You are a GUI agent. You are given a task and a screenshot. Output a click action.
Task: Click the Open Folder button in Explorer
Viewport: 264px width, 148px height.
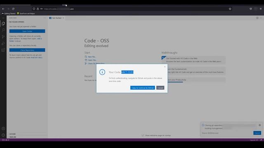[x=27, y=31]
